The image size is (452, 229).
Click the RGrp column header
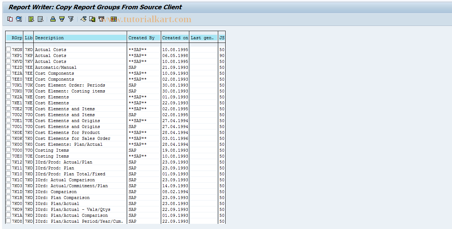[x=15, y=37]
